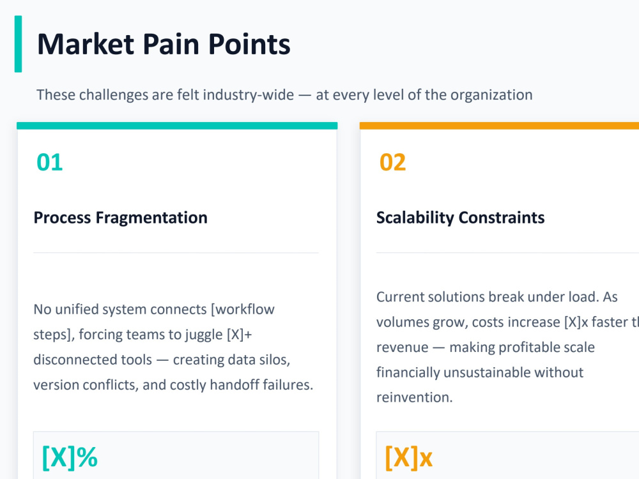Screen dimensions: 639x479
Task: Click the stat box containing [X]x
Action: (507, 455)
